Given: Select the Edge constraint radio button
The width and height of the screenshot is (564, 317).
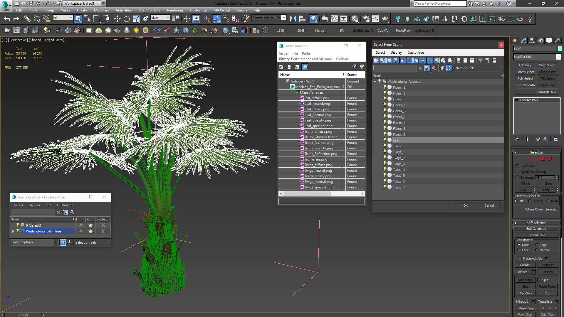Looking at the screenshot, I should pyautogui.click(x=536, y=245).
